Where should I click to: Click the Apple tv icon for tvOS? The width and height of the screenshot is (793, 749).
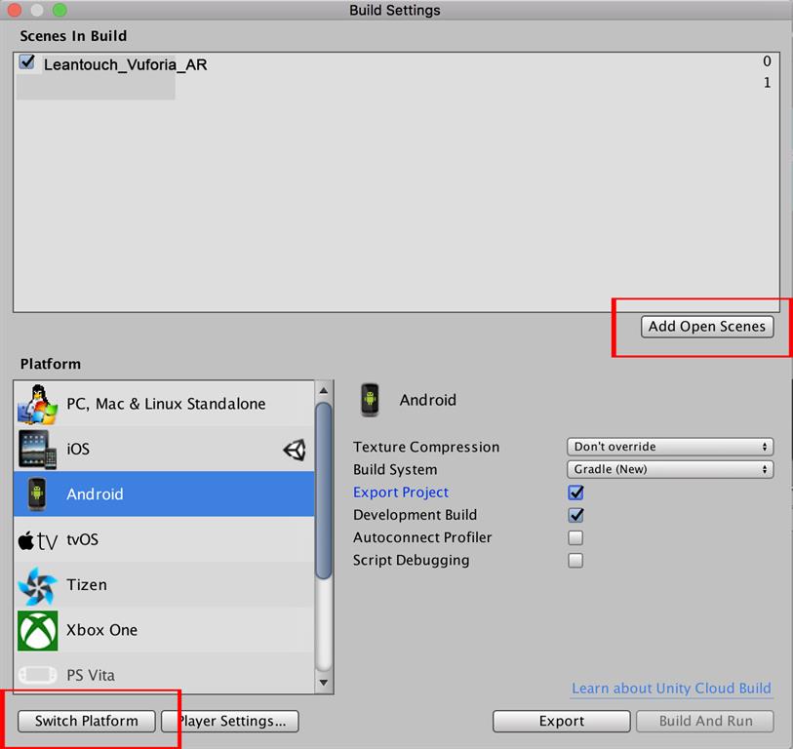pos(37,540)
